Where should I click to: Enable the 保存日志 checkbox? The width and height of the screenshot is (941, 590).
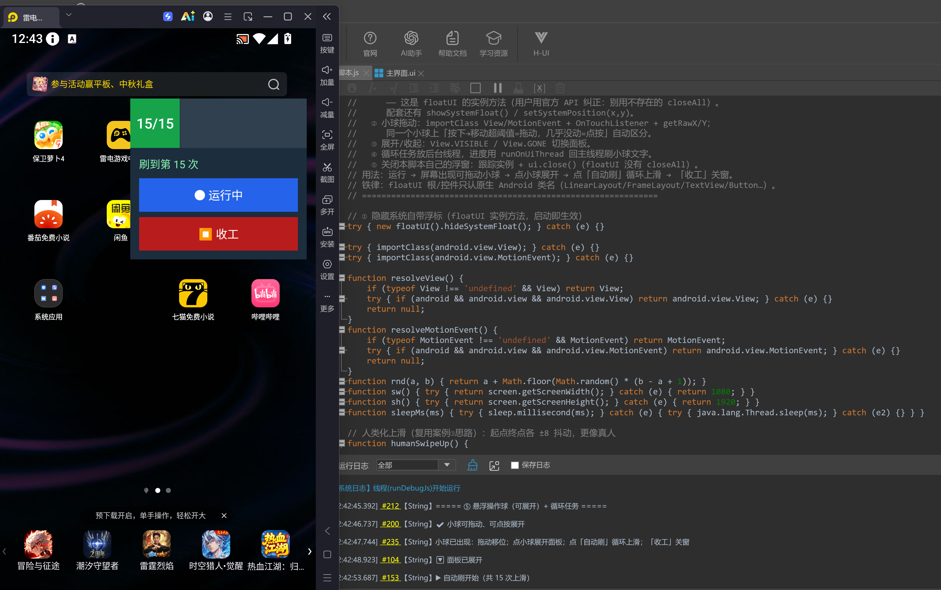(x=515, y=465)
